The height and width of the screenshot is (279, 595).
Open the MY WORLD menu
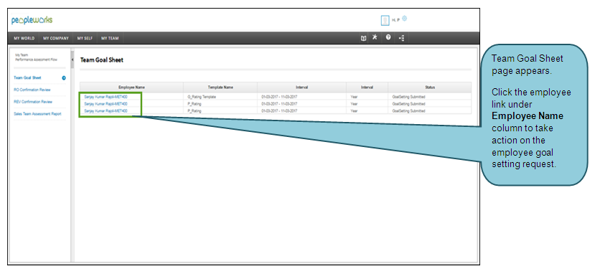(24, 38)
